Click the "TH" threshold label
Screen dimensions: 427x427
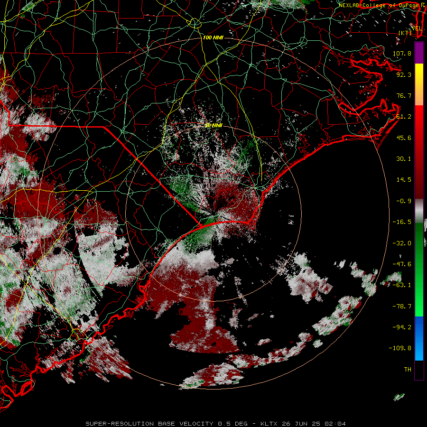[408, 370]
